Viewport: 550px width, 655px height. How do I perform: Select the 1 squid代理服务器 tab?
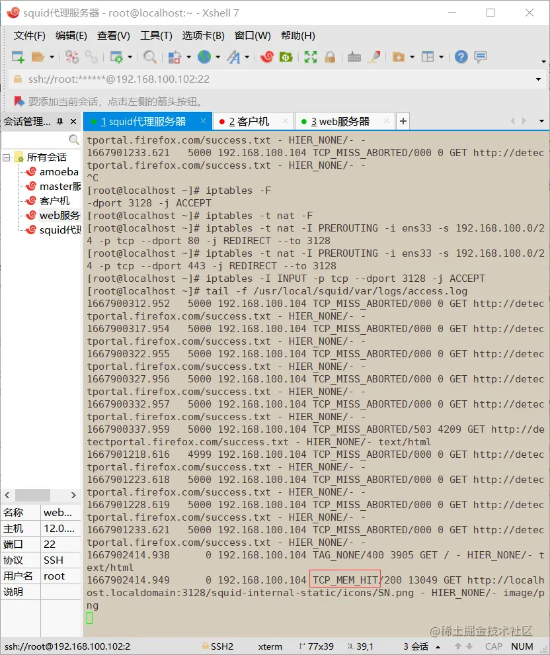click(147, 122)
